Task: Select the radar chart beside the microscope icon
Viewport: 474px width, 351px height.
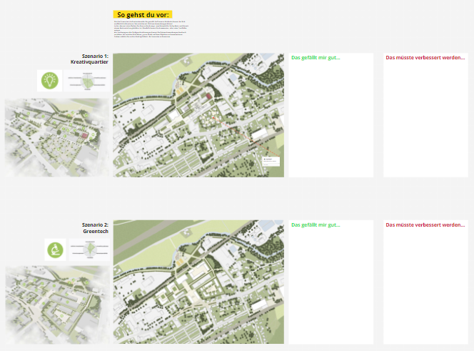Action: coord(89,249)
